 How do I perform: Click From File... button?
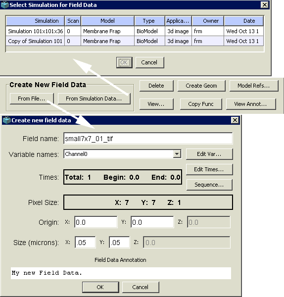coord(32,99)
